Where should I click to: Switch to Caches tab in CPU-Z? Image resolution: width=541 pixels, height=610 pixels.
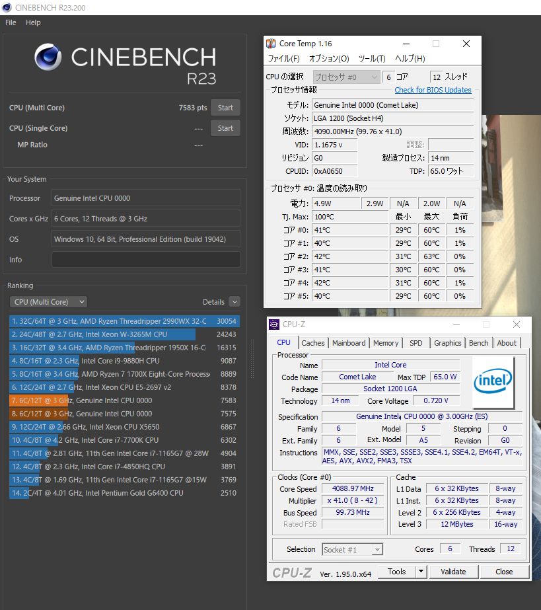(312, 343)
